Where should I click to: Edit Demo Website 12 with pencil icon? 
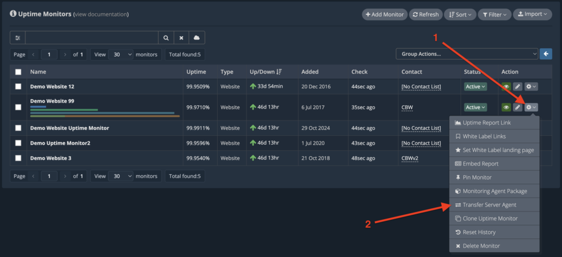[517, 87]
